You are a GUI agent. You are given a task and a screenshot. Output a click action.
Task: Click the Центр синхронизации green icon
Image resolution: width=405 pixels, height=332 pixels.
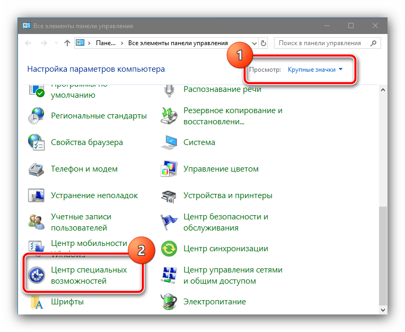tap(169, 249)
